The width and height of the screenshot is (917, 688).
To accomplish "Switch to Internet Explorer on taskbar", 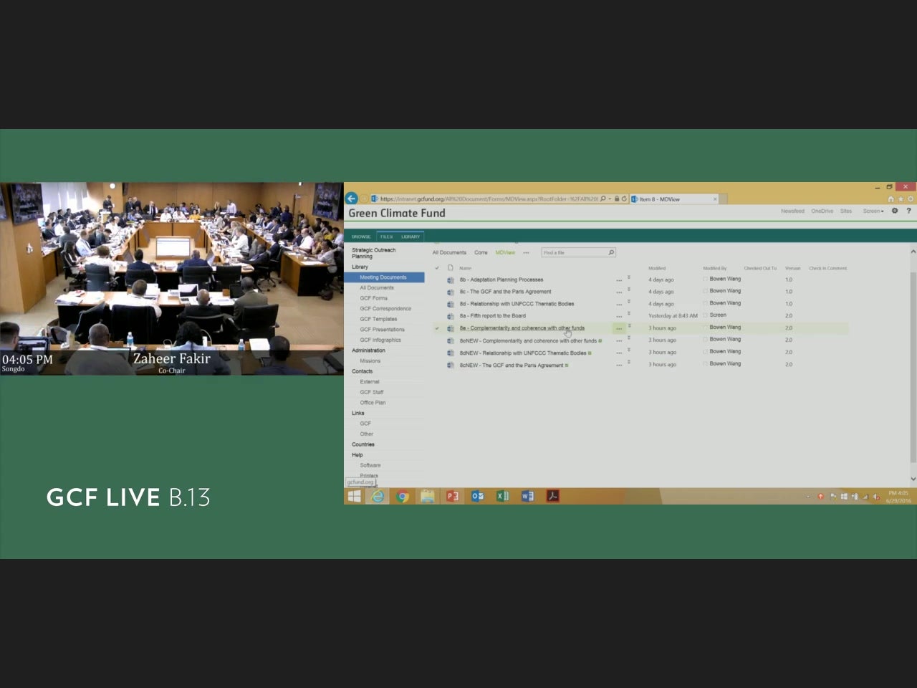I will point(378,496).
